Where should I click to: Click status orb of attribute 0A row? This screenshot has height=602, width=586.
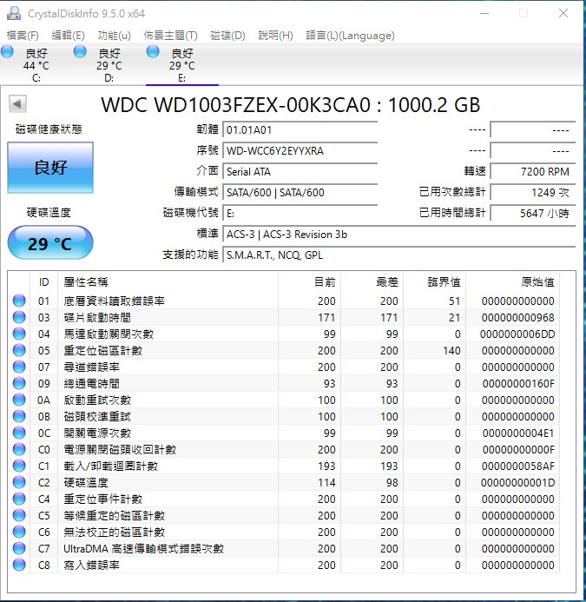19,400
